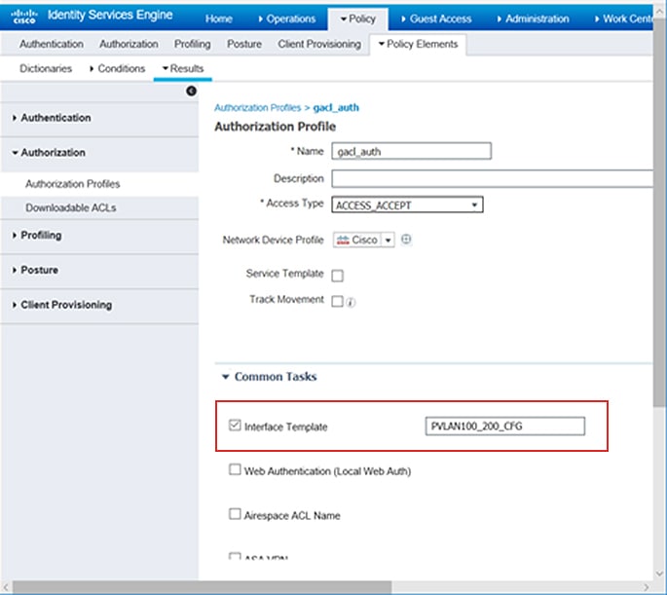This screenshot has width=667, height=595.
Task: Select Authorization Profiles in the sidebar
Action: pyautogui.click(x=73, y=184)
